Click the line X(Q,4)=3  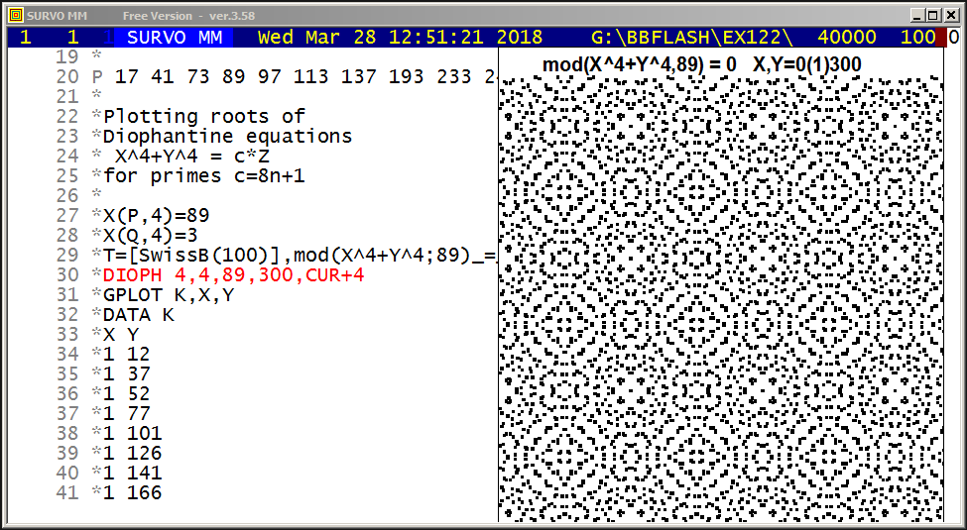coord(151,235)
